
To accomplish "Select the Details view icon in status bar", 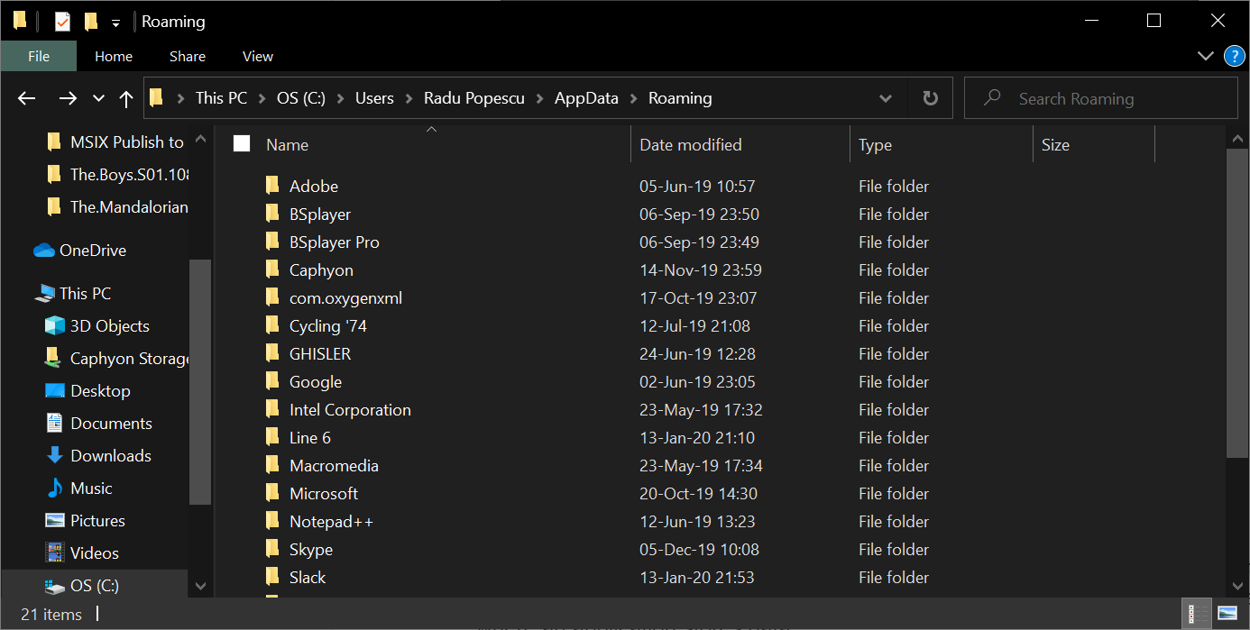I will (1196, 615).
